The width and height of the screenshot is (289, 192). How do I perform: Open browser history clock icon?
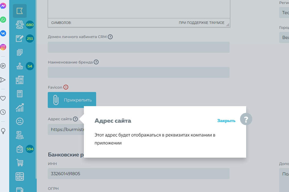pyautogui.click(x=3, y=112)
